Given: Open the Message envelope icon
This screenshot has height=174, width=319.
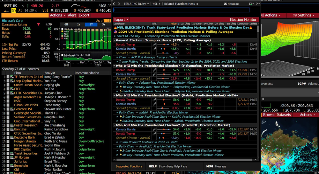Looking at the screenshot, I should click(x=226, y=4).
